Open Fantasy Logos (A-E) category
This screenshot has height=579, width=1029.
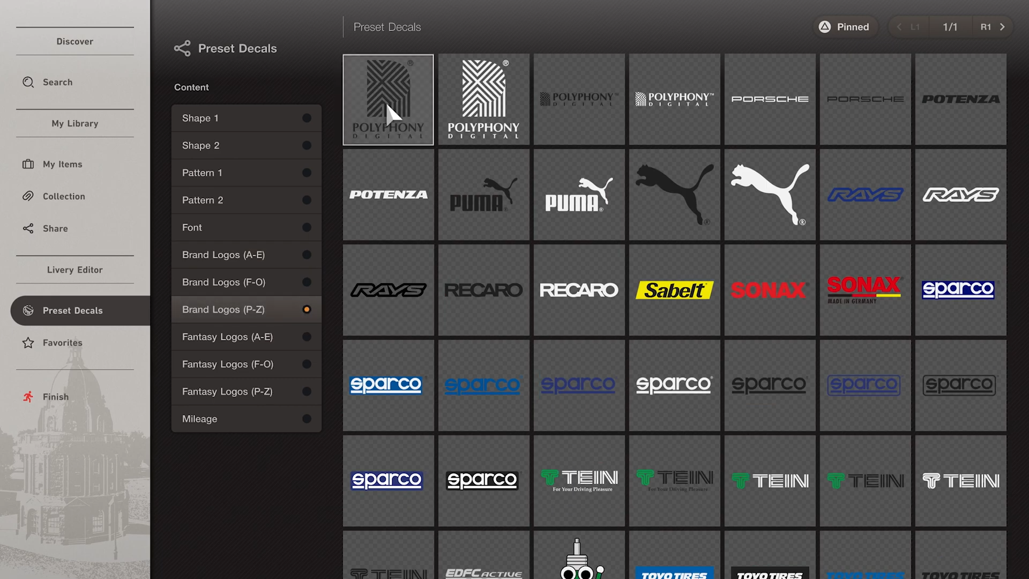tap(247, 337)
